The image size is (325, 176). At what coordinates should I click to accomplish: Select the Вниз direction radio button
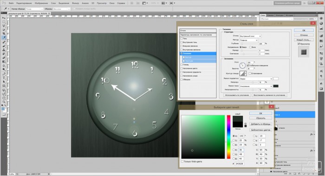point(250,47)
